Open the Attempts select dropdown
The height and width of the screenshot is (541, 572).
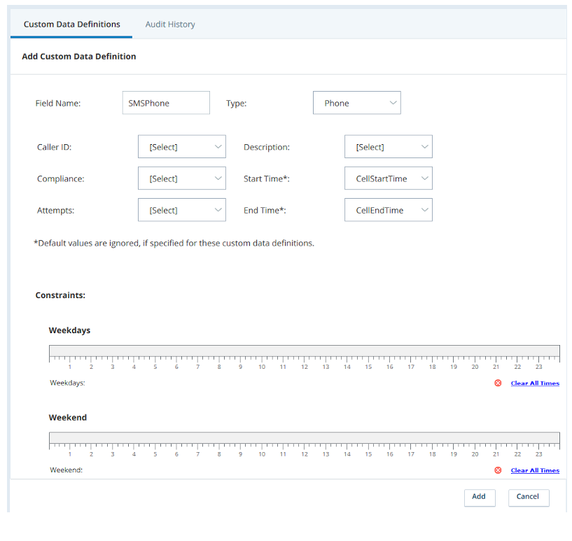point(181,210)
